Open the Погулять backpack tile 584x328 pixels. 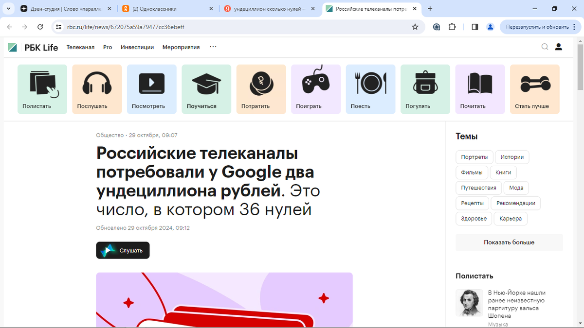tap(425, 89)
